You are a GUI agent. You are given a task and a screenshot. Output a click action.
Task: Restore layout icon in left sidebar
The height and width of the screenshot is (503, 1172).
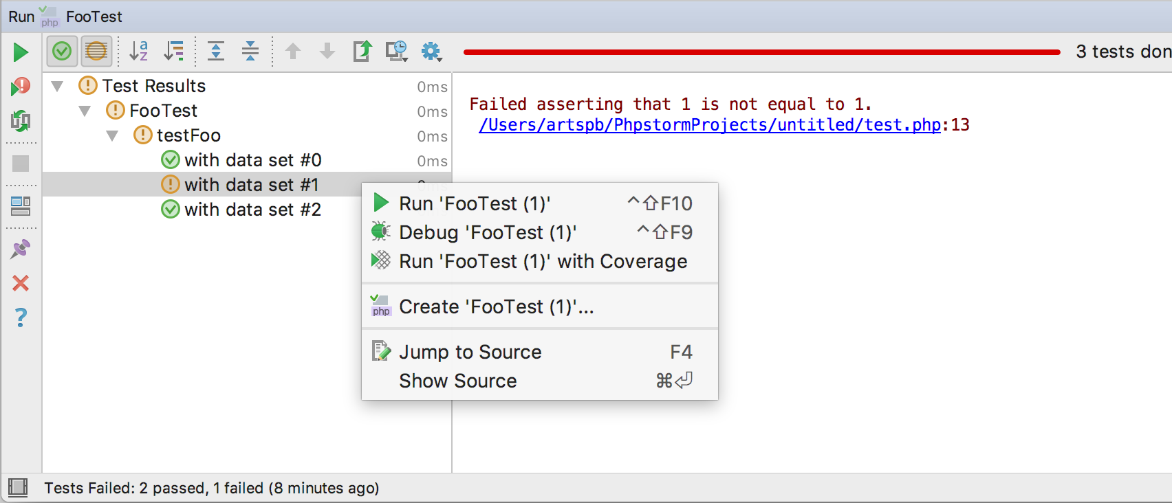21,205
